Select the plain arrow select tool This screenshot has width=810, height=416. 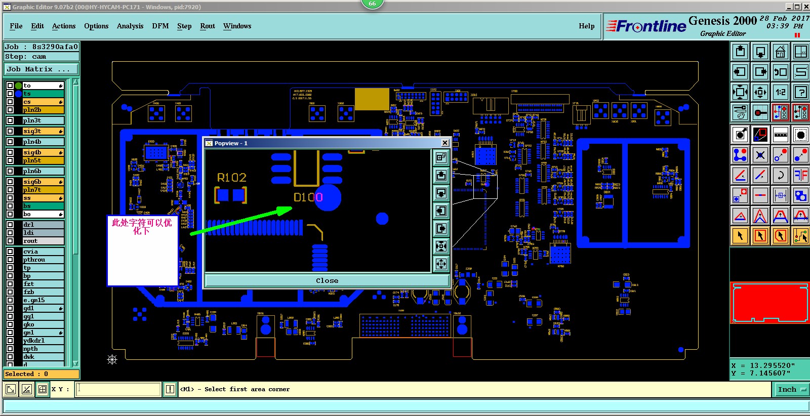pyautogui.click(x=740, y=236)
